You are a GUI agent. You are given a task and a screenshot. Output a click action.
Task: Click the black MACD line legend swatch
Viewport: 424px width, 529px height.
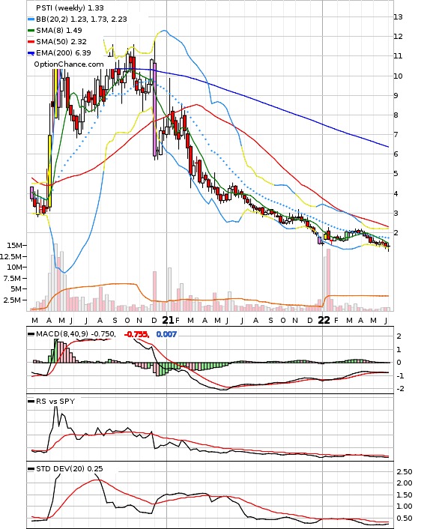pyautogui.click(x=31, y=334)
